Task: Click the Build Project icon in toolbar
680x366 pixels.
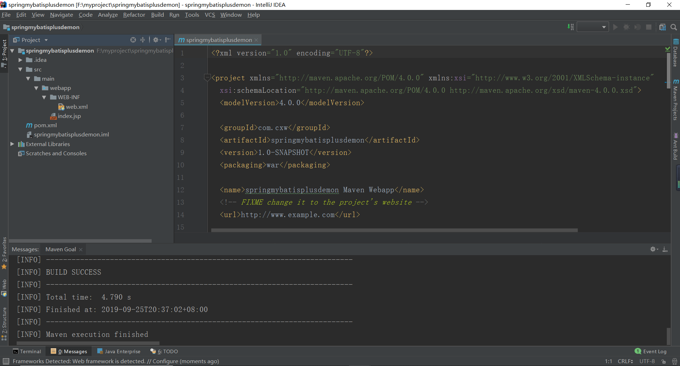Action: pos(571,27)
